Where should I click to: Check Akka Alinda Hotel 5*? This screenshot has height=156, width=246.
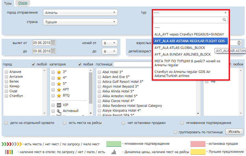coord(99,91)
